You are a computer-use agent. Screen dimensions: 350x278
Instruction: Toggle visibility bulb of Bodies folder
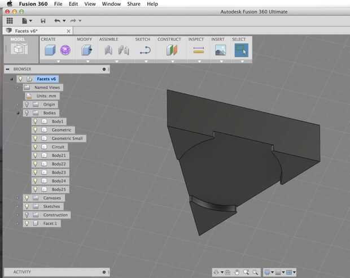27,113
